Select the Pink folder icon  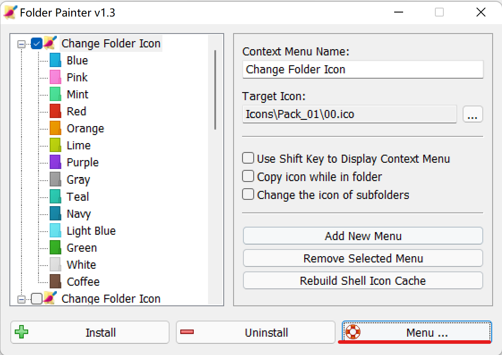point(55,77)
